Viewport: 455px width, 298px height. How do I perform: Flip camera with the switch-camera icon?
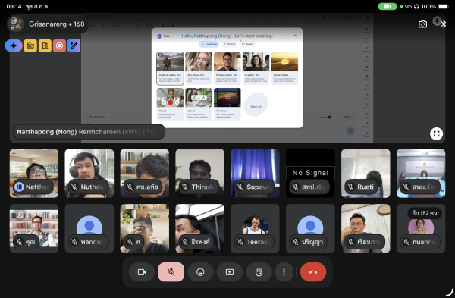[423, 24]
